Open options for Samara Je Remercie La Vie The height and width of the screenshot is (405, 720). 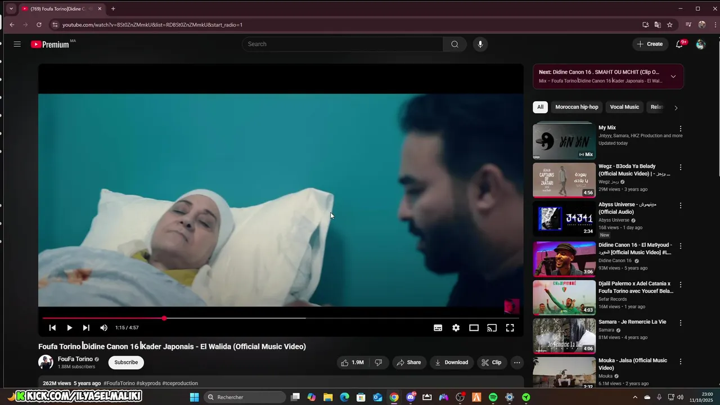coord(681,323)
